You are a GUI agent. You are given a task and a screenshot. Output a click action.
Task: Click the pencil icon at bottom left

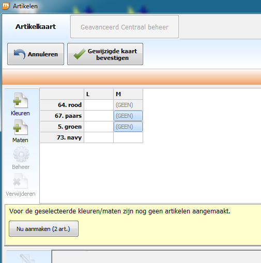[x=27, y=258]
